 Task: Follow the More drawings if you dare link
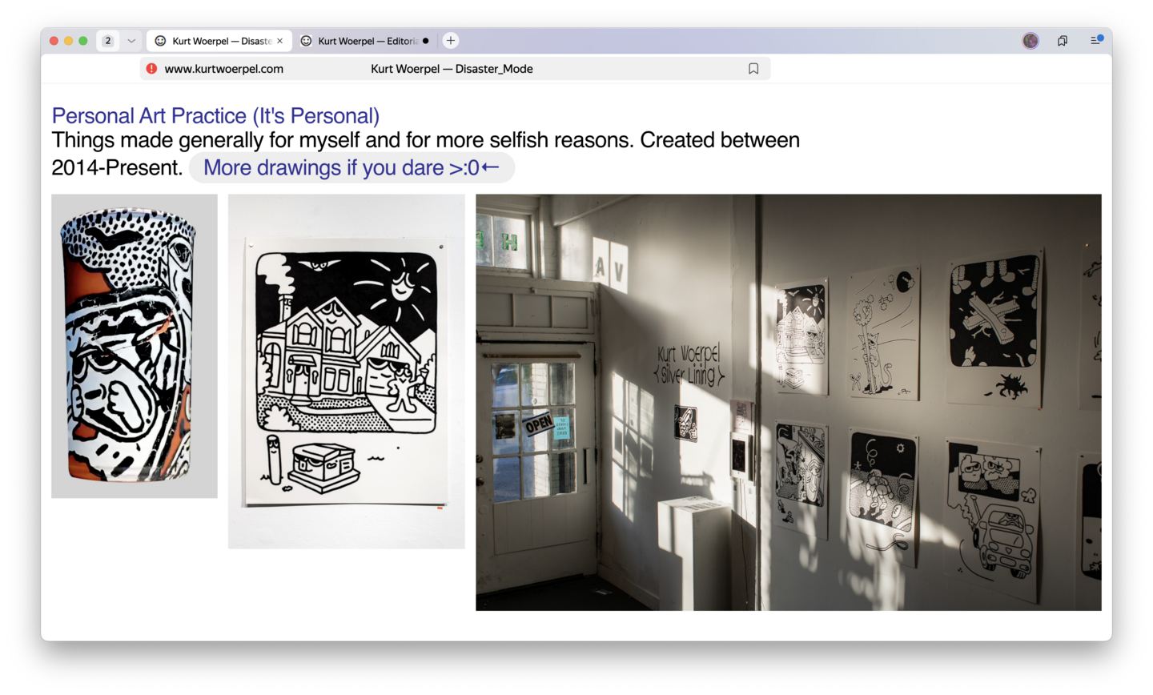click(x=352, y=167)
